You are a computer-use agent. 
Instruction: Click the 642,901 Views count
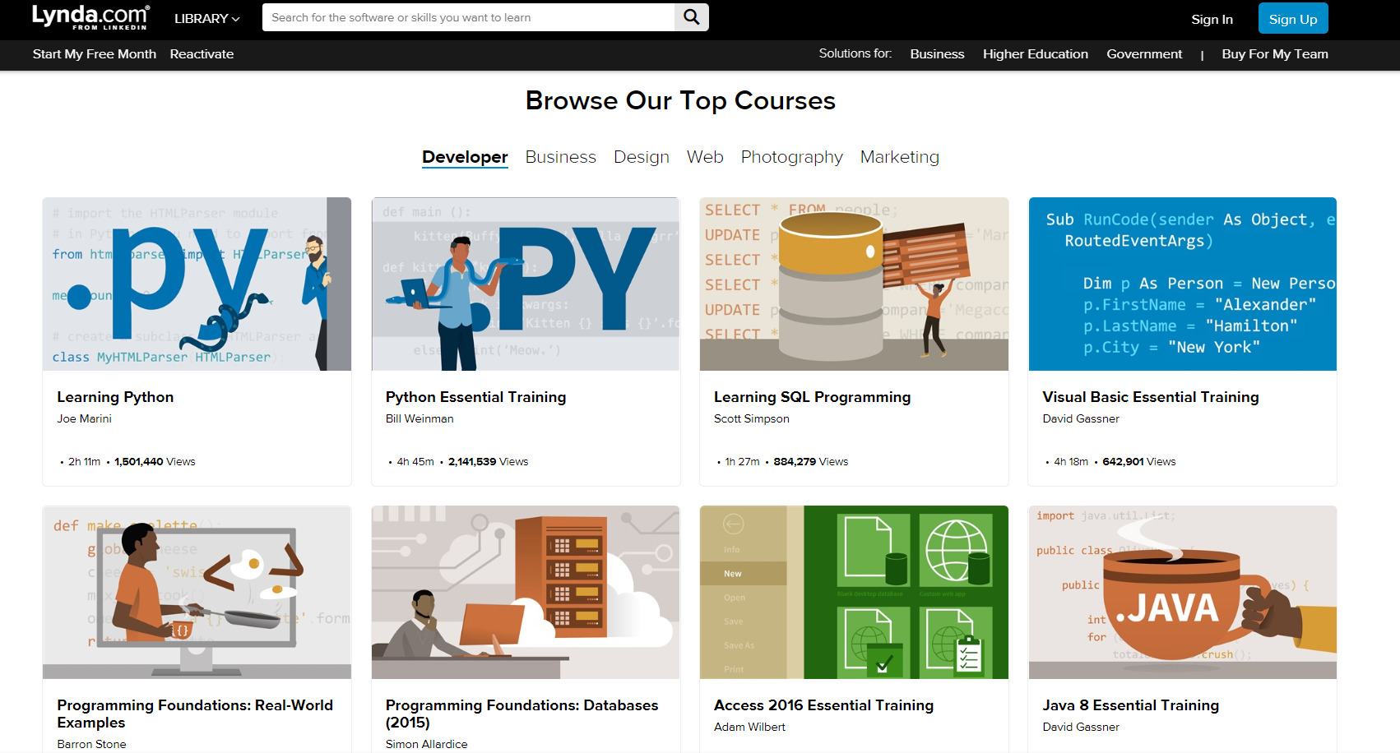[x=1139, y=462]
